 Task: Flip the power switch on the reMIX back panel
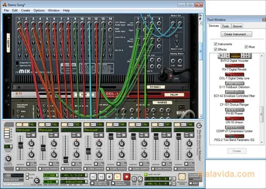(x=171, y=76)
